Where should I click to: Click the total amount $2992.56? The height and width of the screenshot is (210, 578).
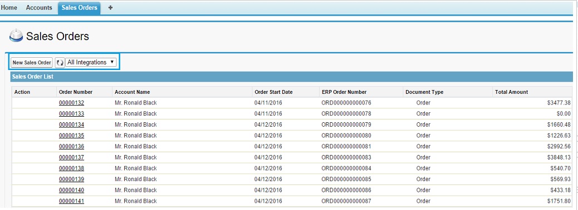pyautogui.click(x=559, y=146)
